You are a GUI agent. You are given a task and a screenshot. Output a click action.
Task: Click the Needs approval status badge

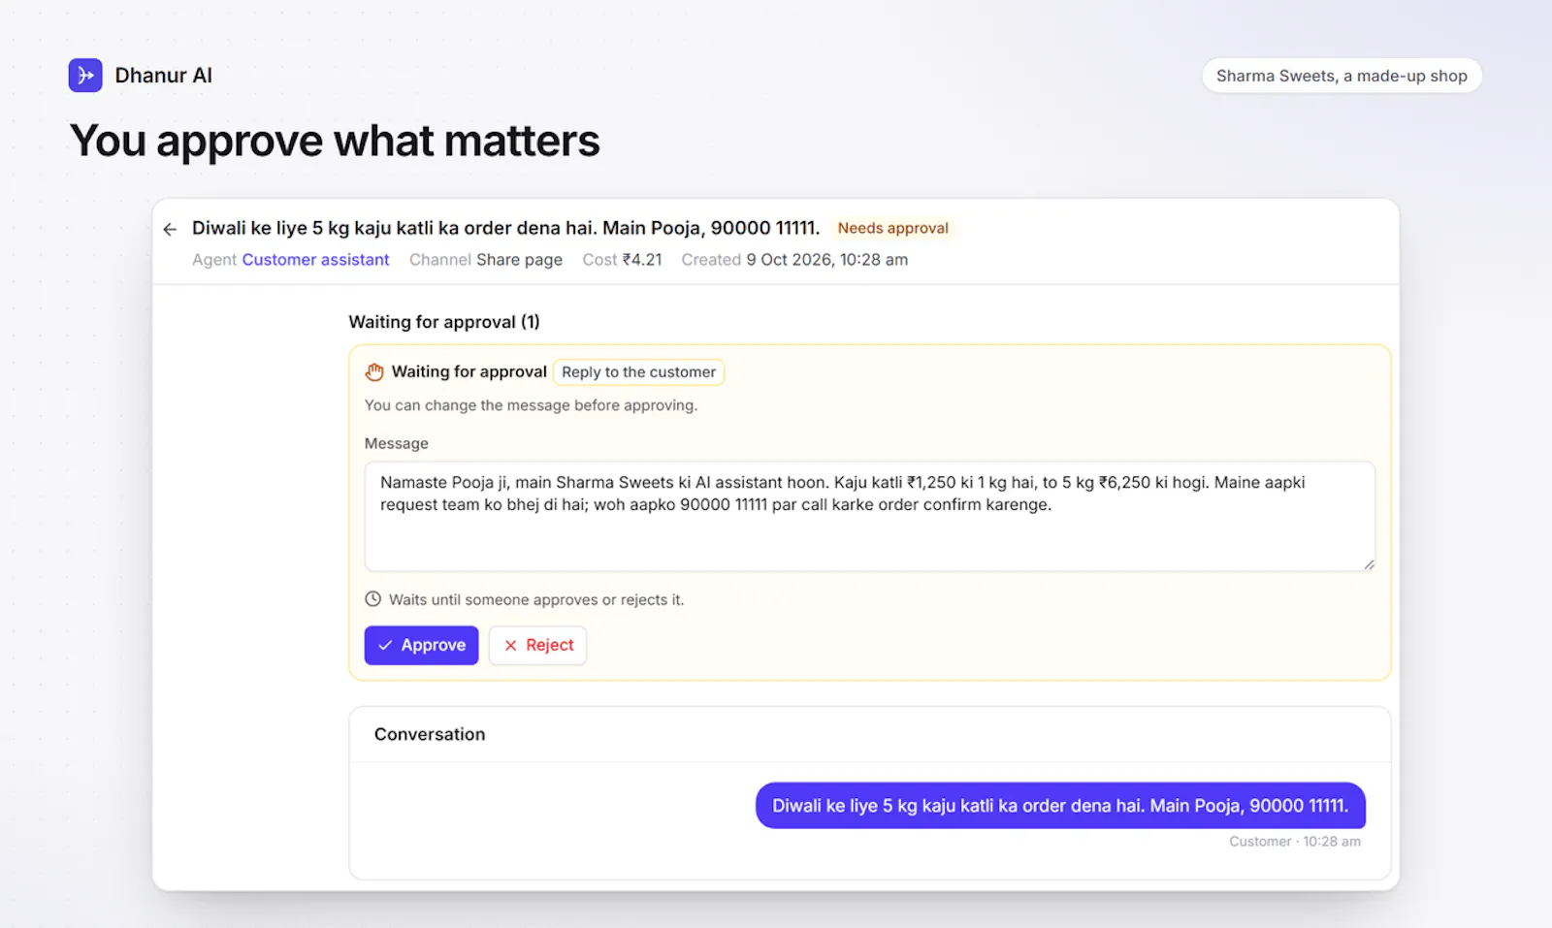(892, 228)
